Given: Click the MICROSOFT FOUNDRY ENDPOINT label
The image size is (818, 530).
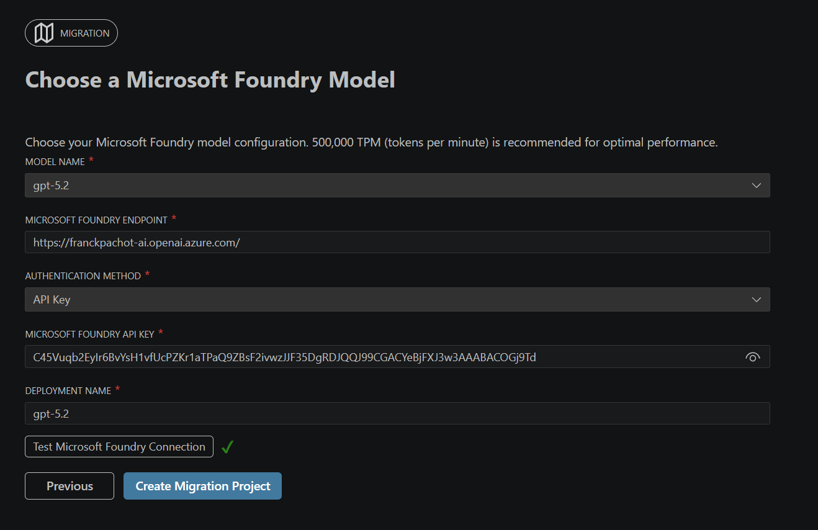Looking at the screenshot, I should click(96, 220).
